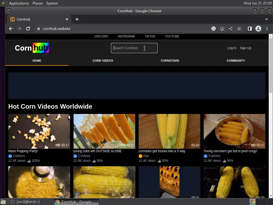The image size is (273, 205).
Task: Click the dark blue banner area
Action: tap(137, 86)
